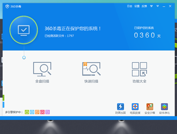The width and height of the screenshot is (177, 134).
Task: Toggle the orange engine icon
Action: pos(37,112)
